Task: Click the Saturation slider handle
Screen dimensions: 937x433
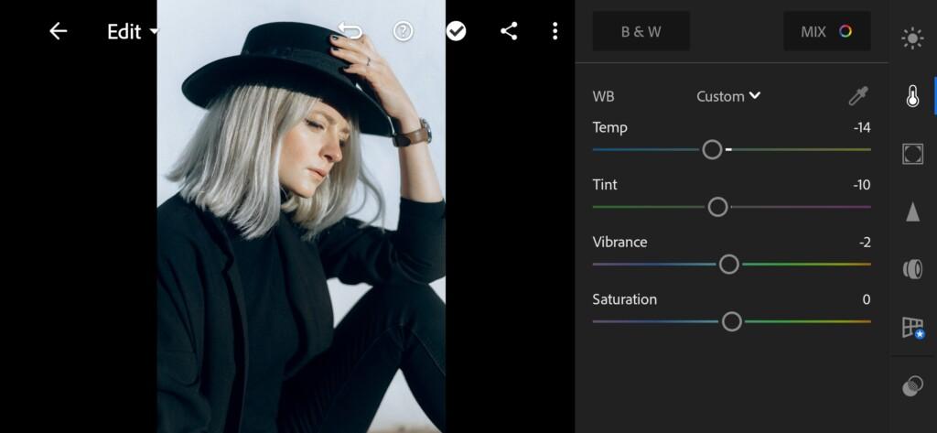Action: (x=731, y=321)
